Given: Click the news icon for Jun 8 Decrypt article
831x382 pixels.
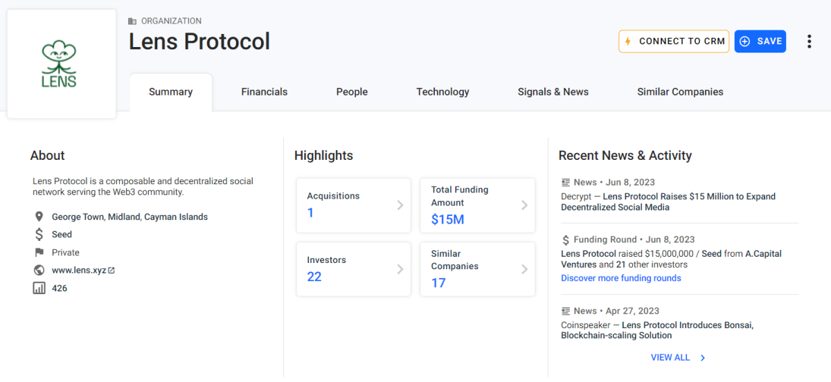Looking at the screenshot, I should (566, 182).
